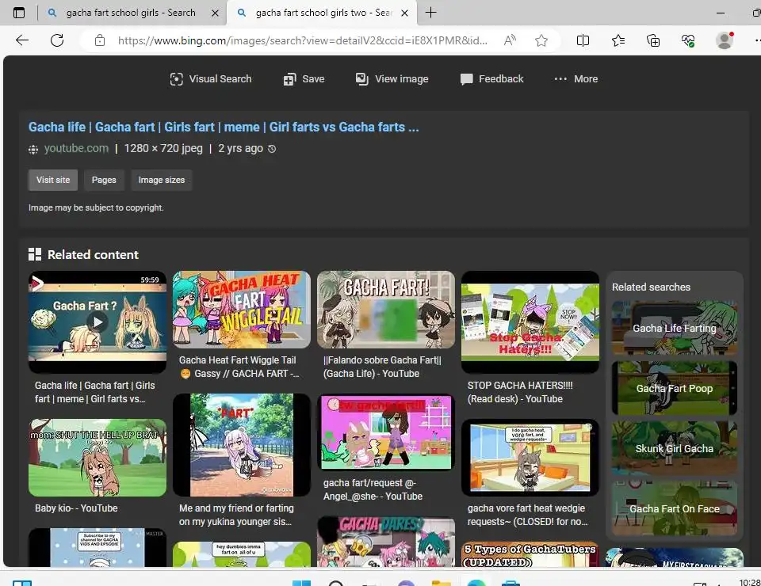
Task: Close the 'gacha fart school girls two' tab
Action: 404,13
